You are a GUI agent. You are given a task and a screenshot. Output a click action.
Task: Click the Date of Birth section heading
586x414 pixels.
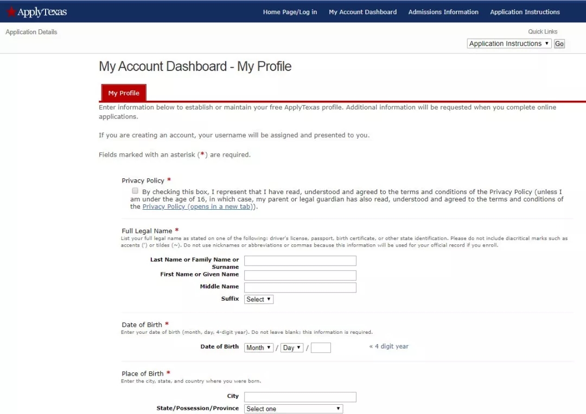[x=142, y=325]
